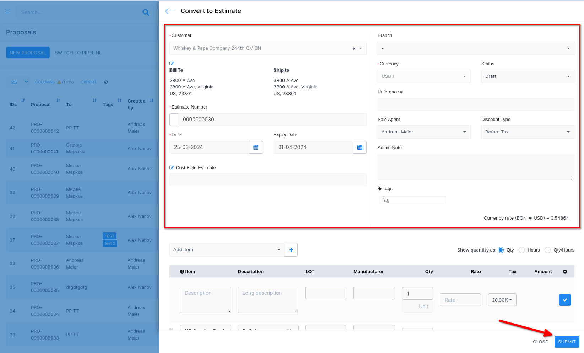Click the edit icon above Bill To
Screen dimensions: 584x353
[x=172, y=64]
